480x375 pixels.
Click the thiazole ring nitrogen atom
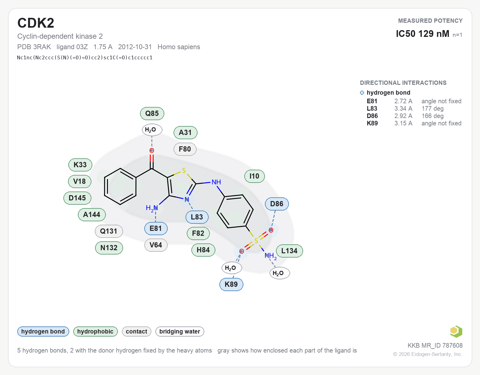click(x=186, y=199)
